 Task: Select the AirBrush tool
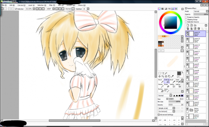[x=167, y=81]
